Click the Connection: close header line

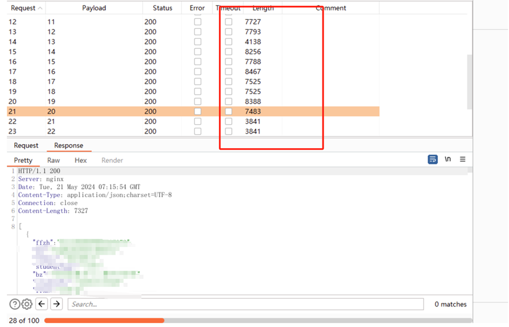48,203
